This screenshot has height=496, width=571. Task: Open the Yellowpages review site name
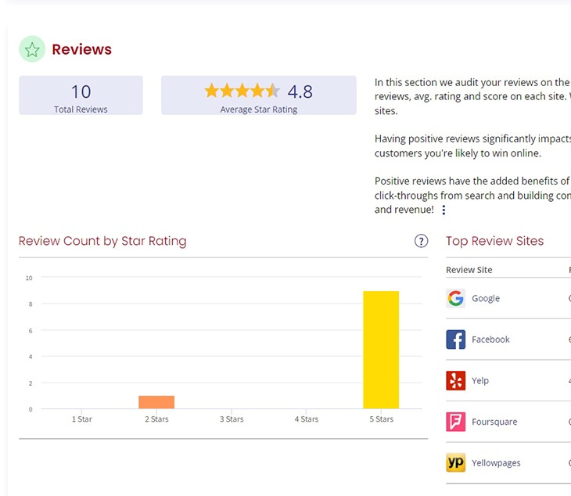click(x=496, y=463)
